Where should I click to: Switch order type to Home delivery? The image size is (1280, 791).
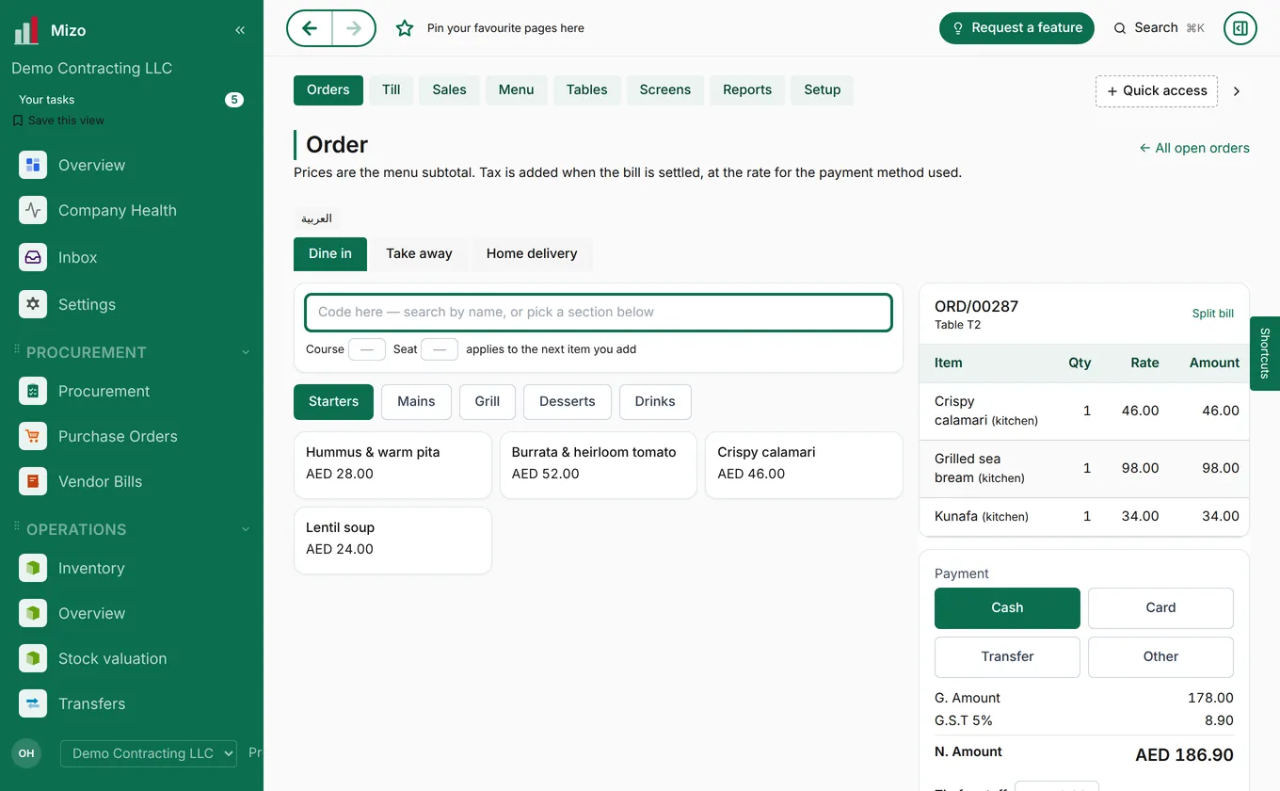[532, 254]
